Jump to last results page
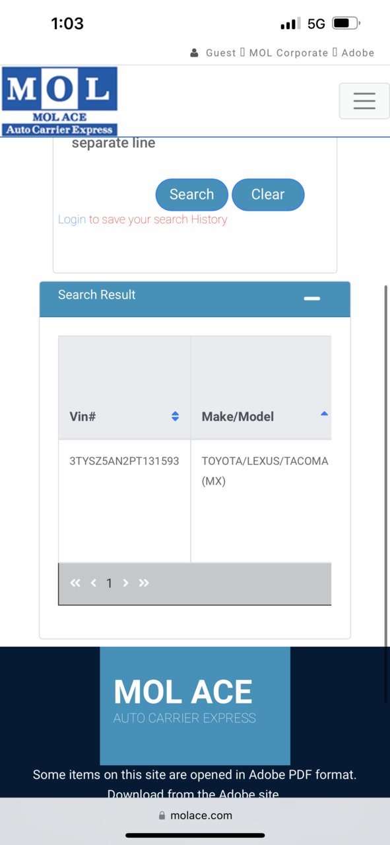This screenshot has width=390, height=845. point(144,583)
